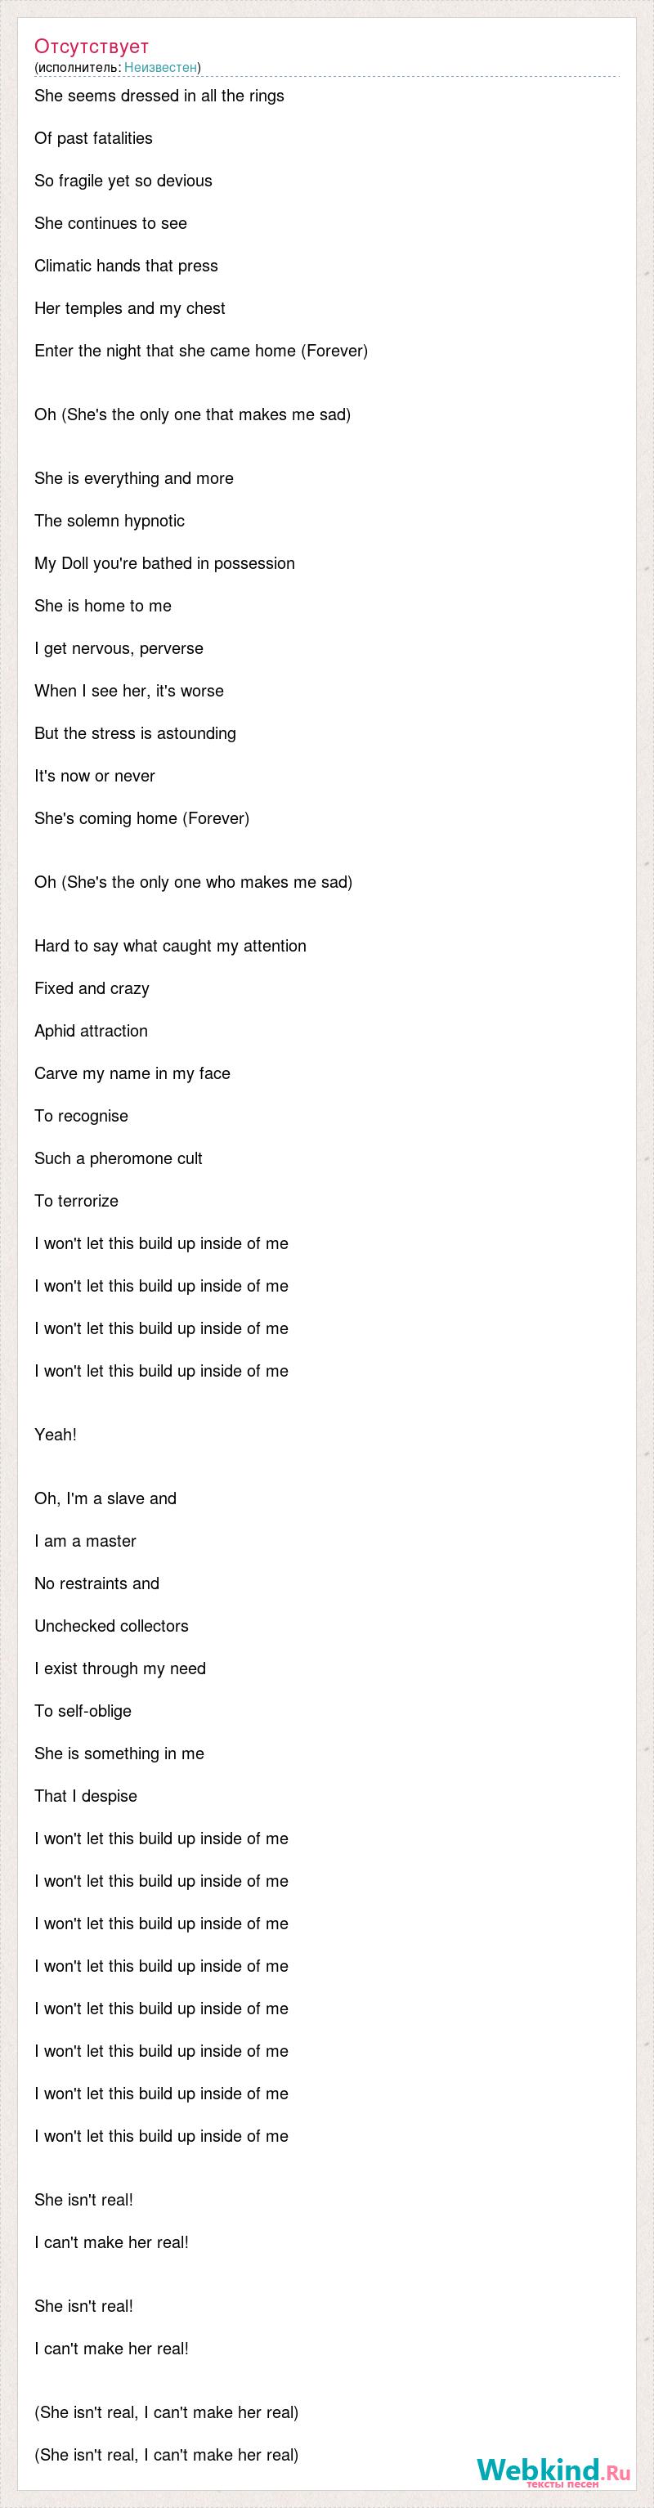
Task: Click the Webkind.Ru logo
Action: 553,2471
